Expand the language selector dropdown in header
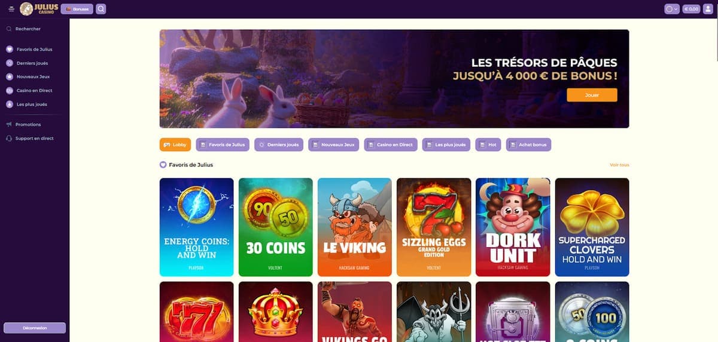Screen dimensions: 718x342 point(672,9)
